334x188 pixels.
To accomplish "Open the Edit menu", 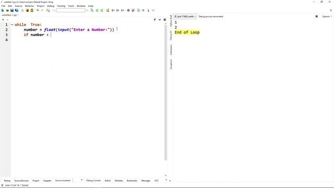I will pyautogui.click(x=10, y=6).
